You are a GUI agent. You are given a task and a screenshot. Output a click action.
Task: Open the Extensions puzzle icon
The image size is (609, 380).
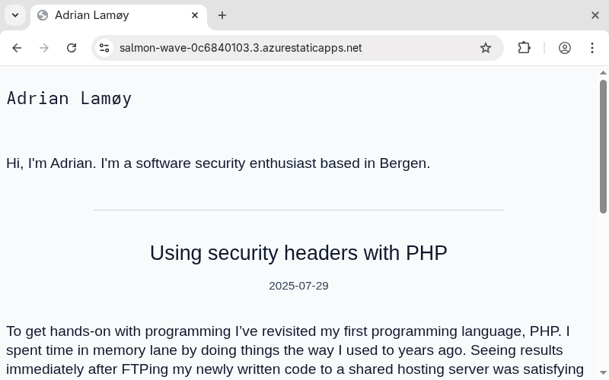click(x=524, y=48)
